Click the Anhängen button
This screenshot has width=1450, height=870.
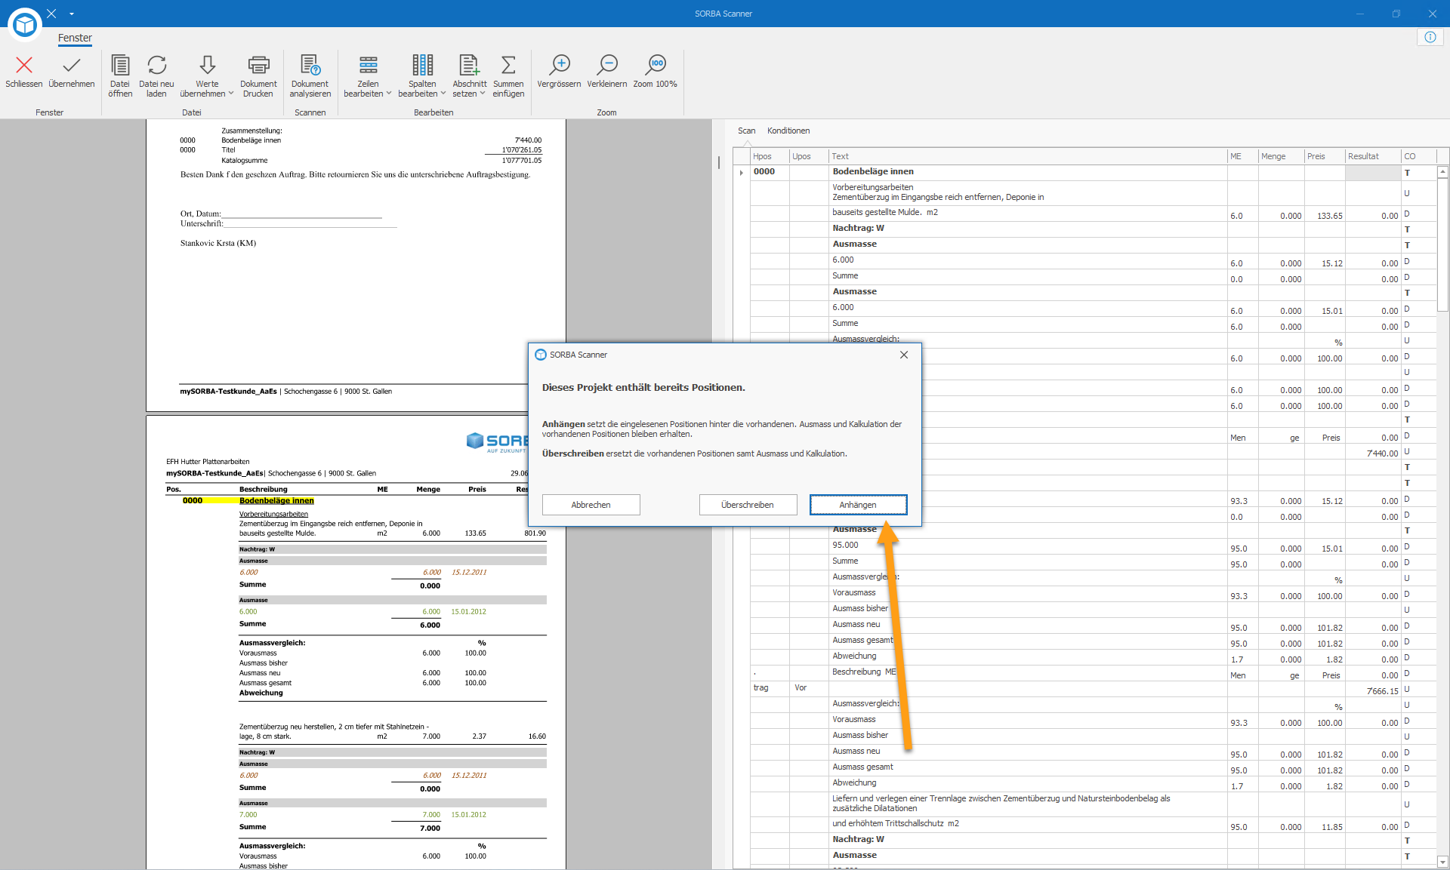tap(858, 505)
